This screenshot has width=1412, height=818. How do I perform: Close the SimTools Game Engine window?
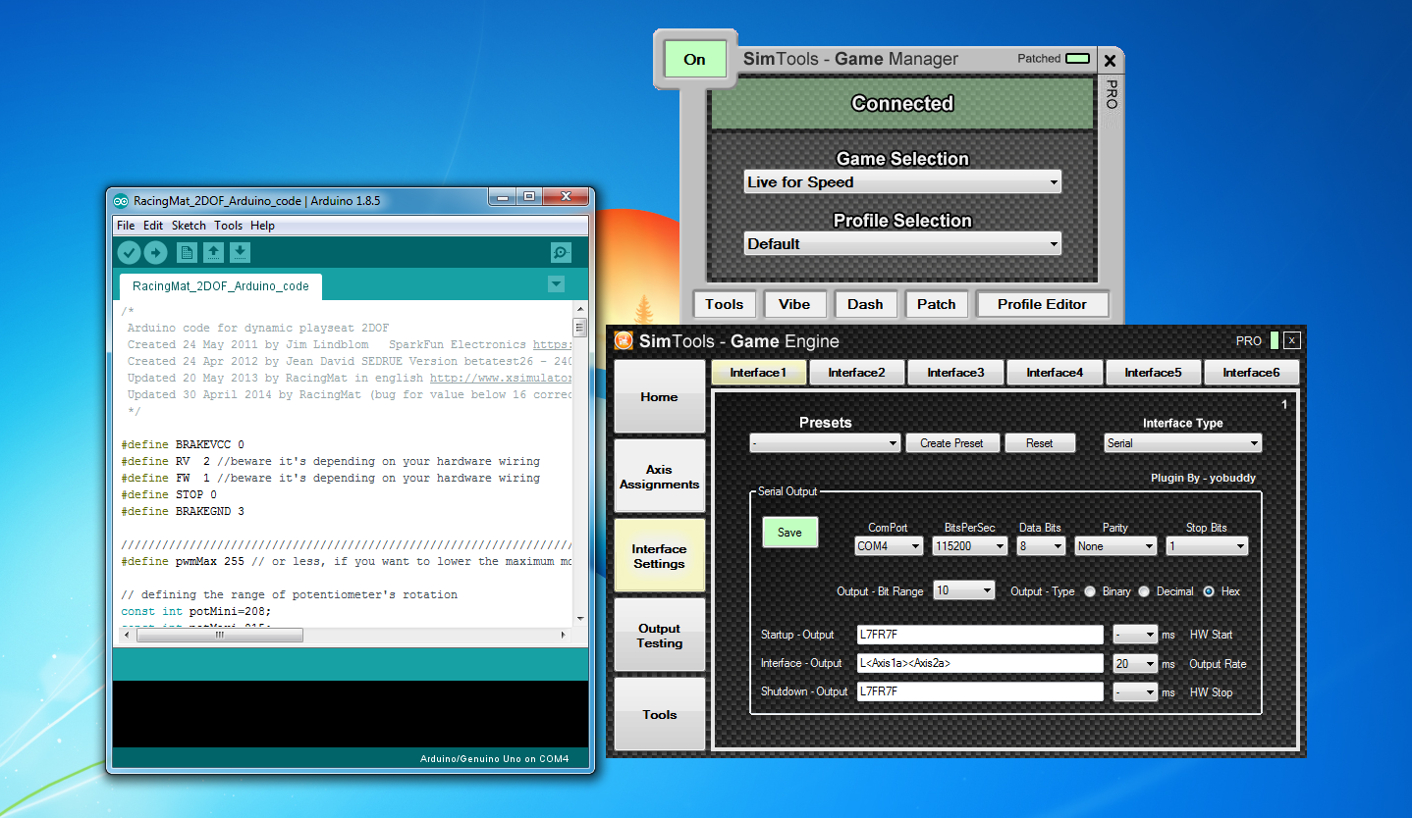point(1291,340)
